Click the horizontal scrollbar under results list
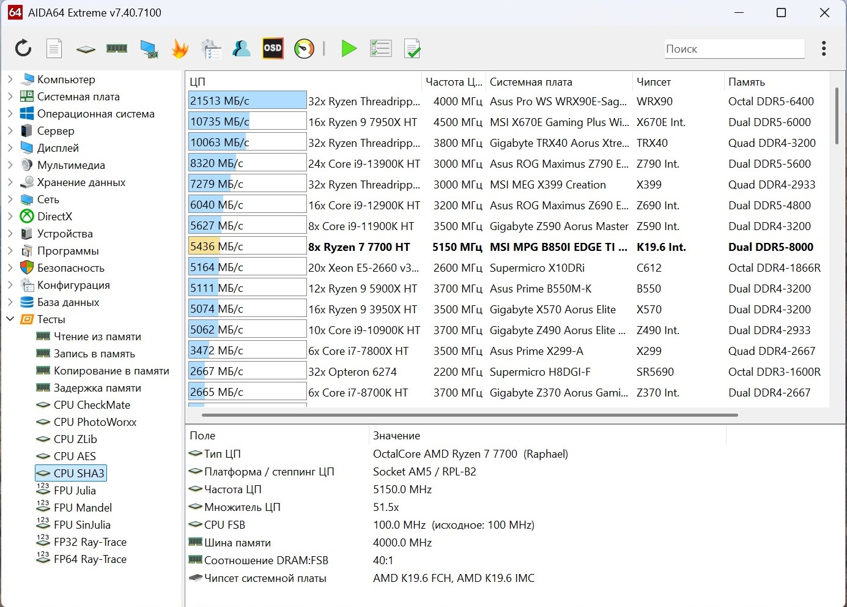The width and height of the screenshot is (847, 607). [x=469, y=415]
